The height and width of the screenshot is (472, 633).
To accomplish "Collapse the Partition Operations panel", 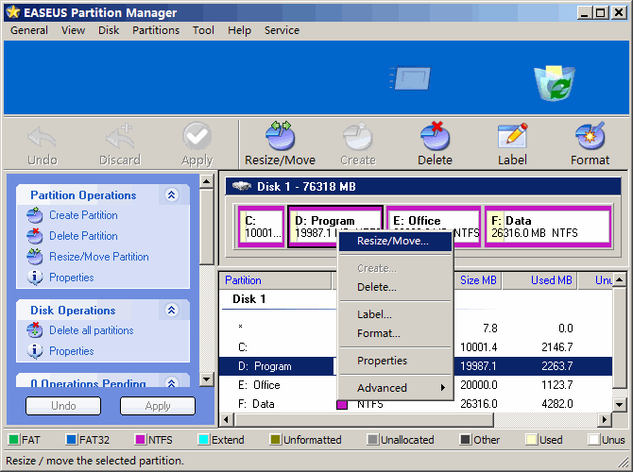I will (x=172, y=194).
